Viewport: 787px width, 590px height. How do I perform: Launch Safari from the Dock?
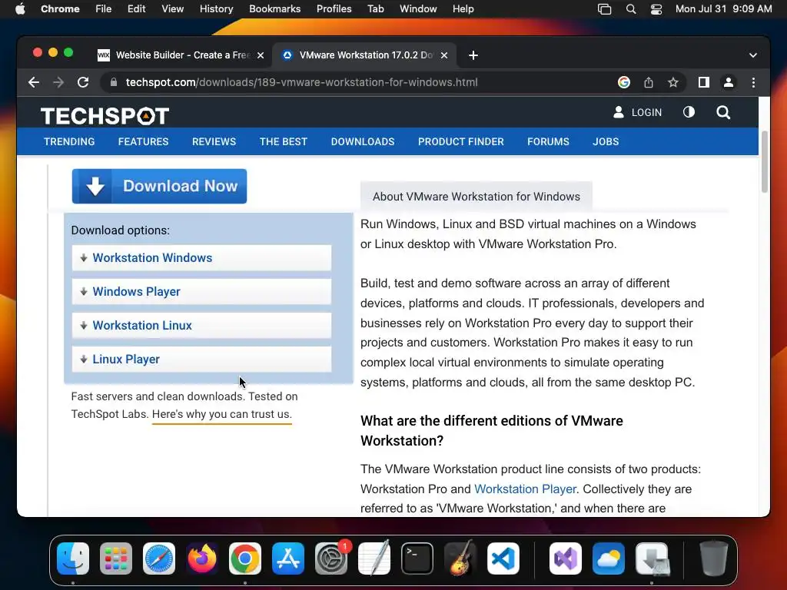[159, 559]
